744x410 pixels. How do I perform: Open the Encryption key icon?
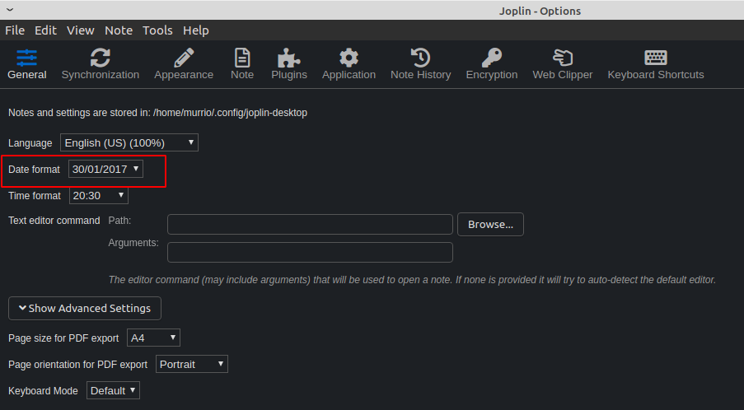(492, 58)
